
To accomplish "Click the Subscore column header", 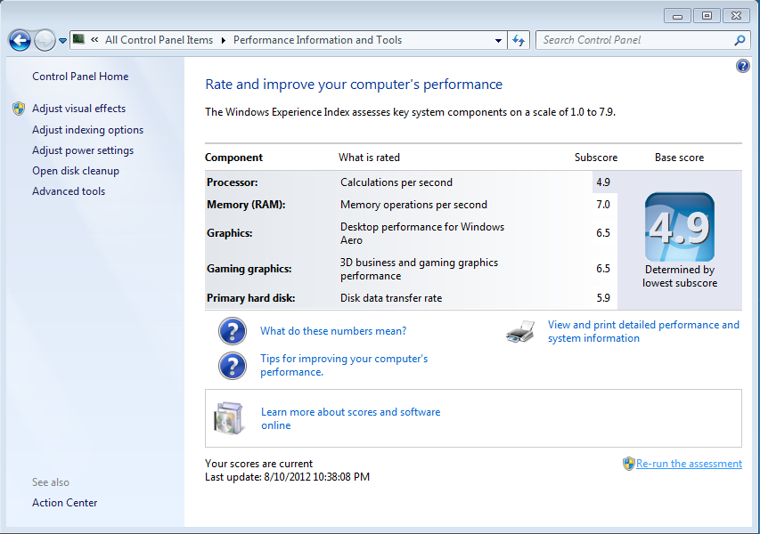I will [596, 158].
